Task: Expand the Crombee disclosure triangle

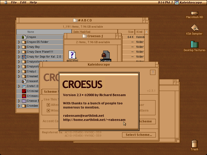Action: tap(19, 106)
